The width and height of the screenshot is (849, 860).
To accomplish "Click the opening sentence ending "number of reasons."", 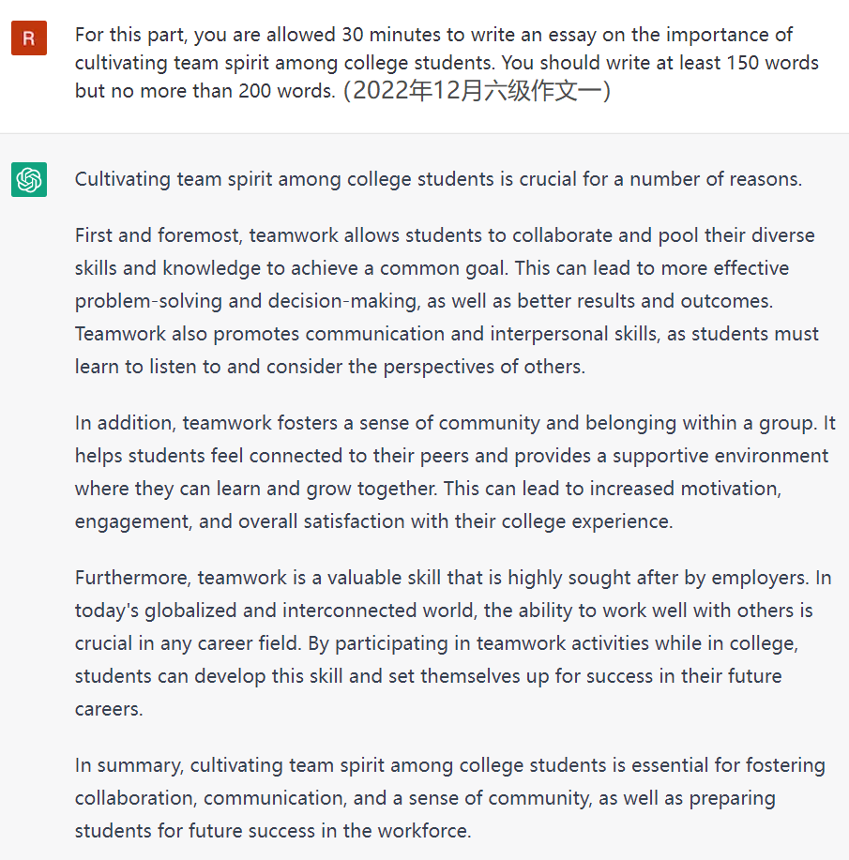I will pos(438,179).
